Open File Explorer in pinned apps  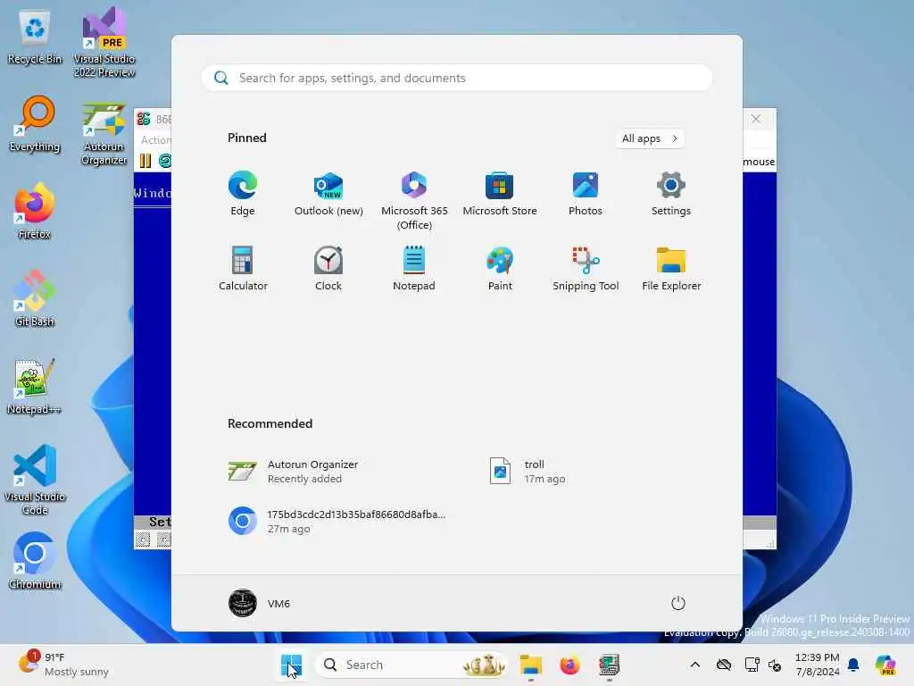click(x=671, y=268)
